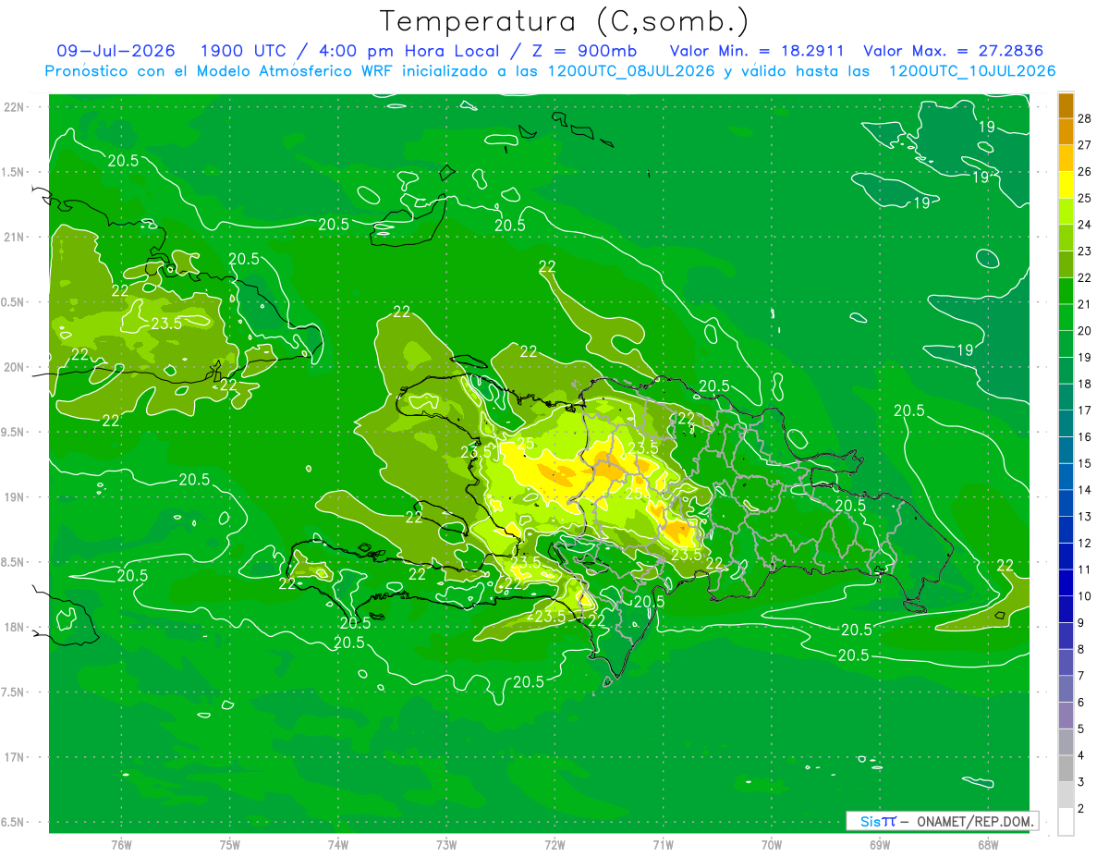Click the '22N' latitude axis label
1109x857 pixels.
click(14, 107)
